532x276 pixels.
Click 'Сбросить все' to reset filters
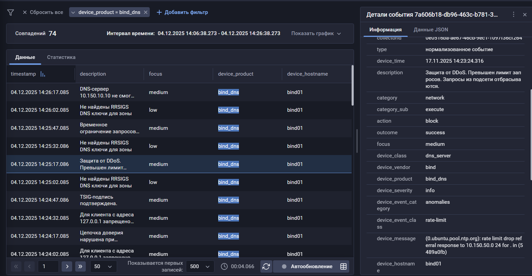click(x=43, y=12)
